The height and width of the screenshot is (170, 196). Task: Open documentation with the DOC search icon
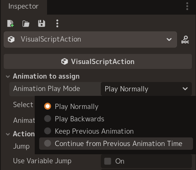(185, 40)
